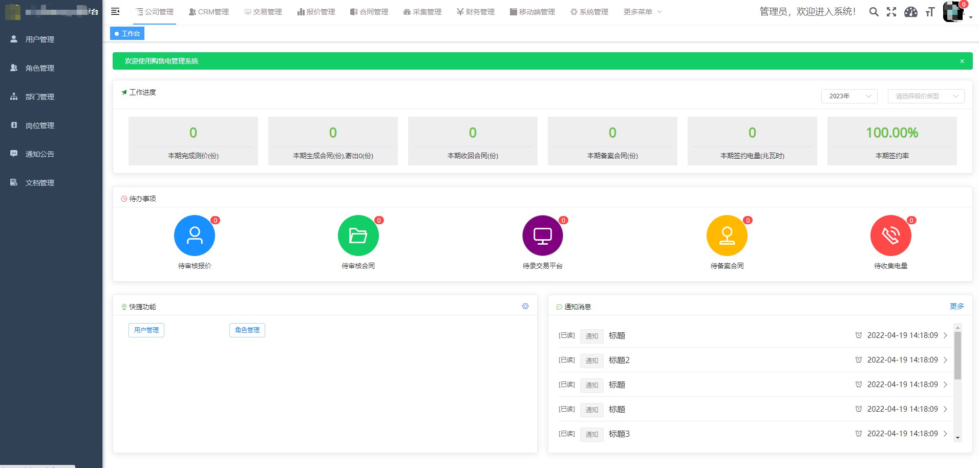The height and width of the screenshot is (468, 979).
Task: Click the 用户管理 quick function button
Action: pyautogui.click(x=146, y=330)
